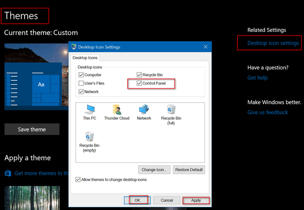The height and width of the screenshot is (210, 304).
Task: Disable Allow themes to change desktop icons
Action: 78,180
